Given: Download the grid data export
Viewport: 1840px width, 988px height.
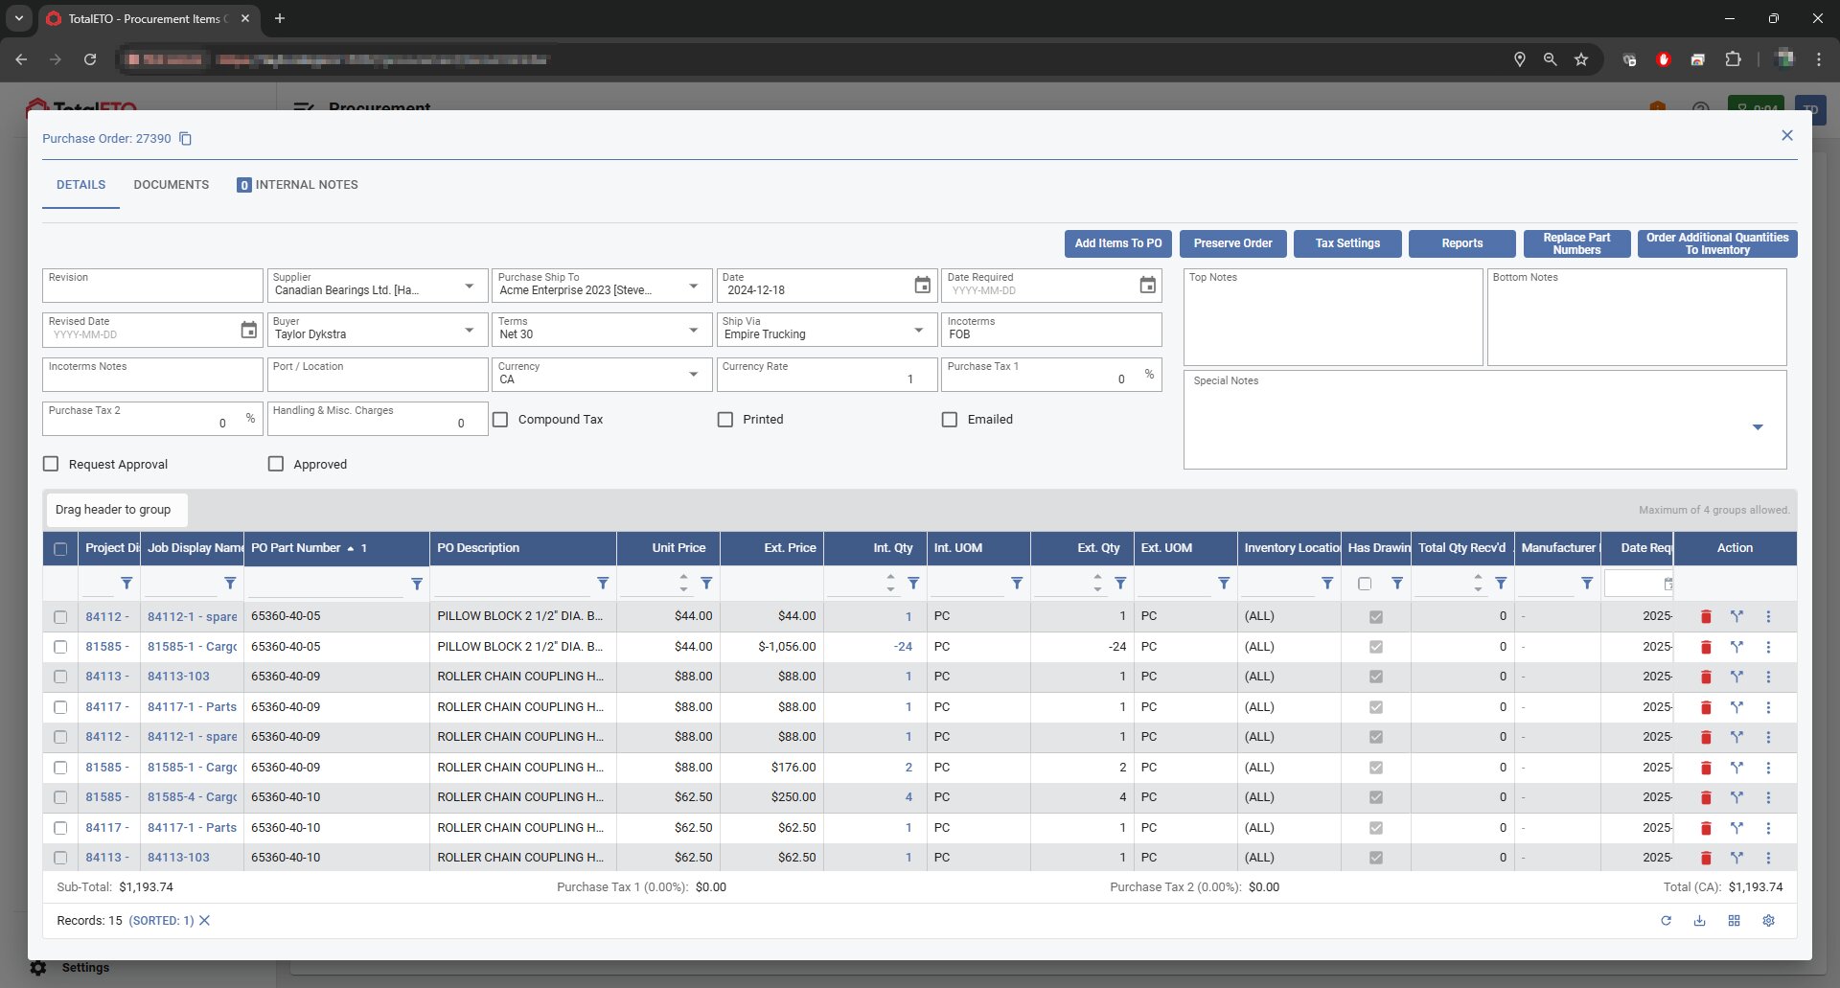Looking at the screenshot, I should (x=1699, y=921).
